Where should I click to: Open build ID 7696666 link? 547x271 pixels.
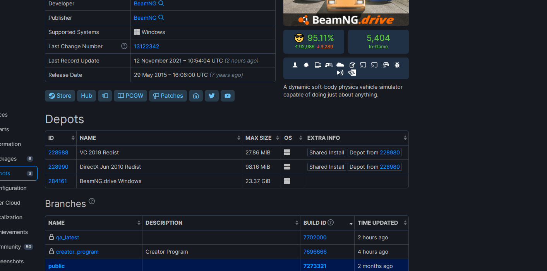[x=315, y=252]
